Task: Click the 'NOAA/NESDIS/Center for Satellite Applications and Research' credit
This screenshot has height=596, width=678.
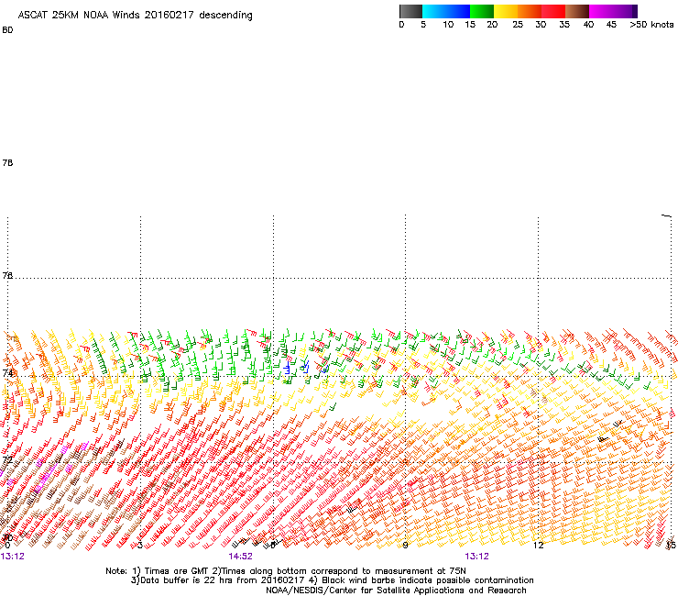Action: tap(396, 590)
